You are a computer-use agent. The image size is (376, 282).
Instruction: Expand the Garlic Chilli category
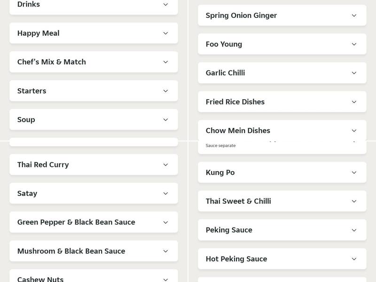click(x=282, y=73)
